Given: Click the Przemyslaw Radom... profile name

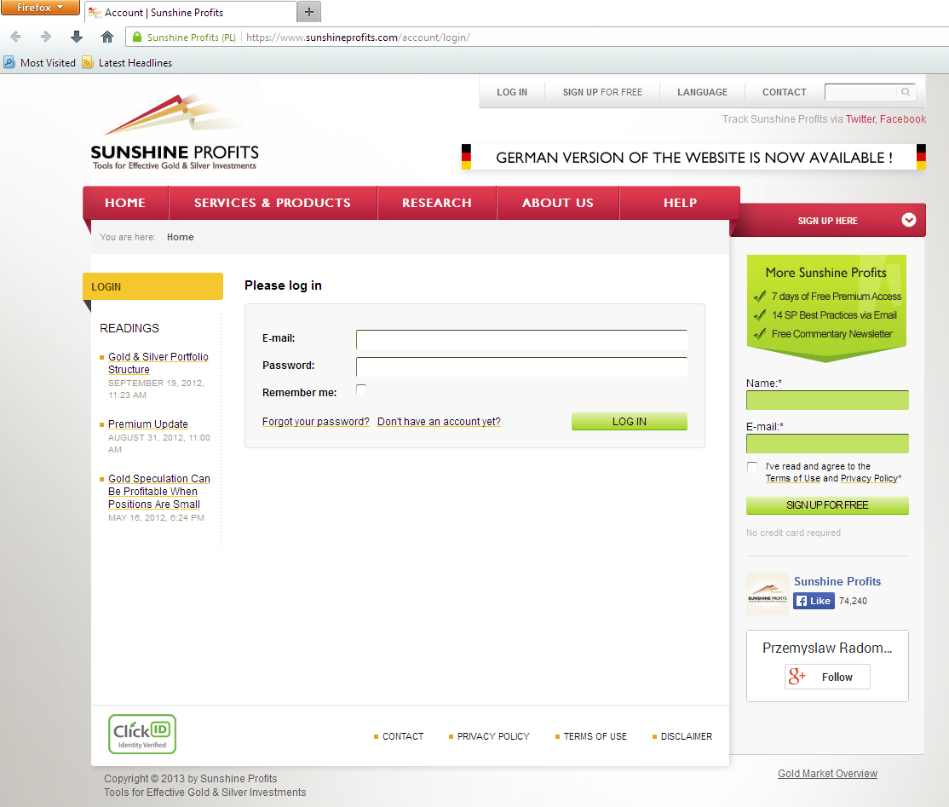Looking at the screenshot, I should click(x=826, y=648).
